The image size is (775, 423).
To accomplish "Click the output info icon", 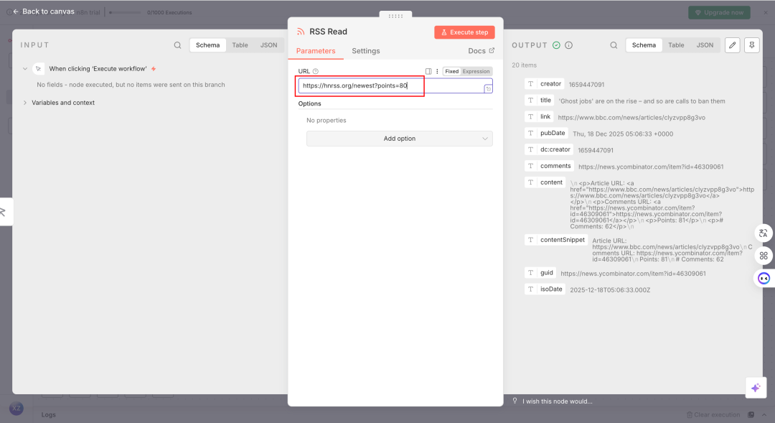I will tap(569, 45).
